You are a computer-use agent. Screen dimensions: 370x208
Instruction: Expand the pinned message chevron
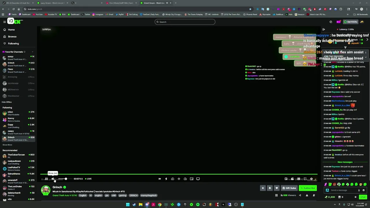coord(366,57)
